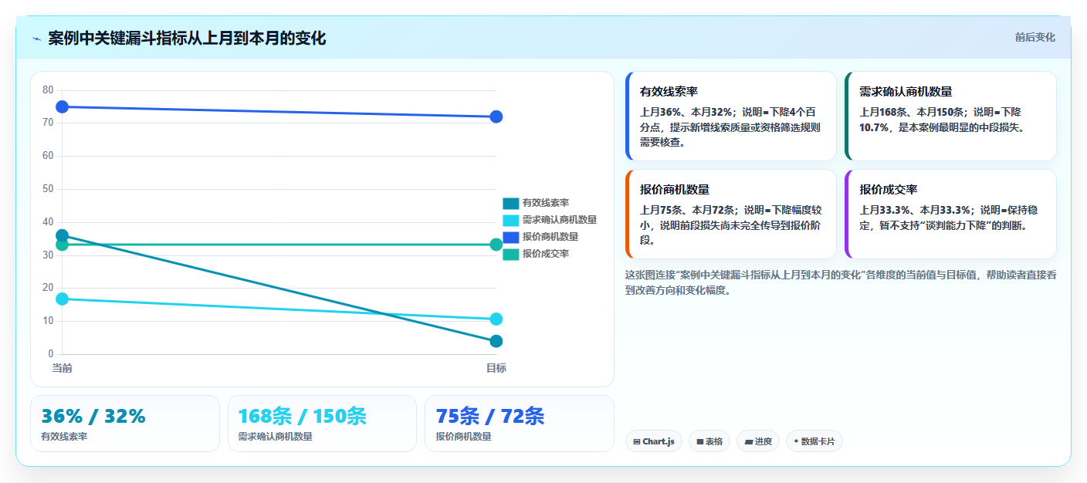Toggle 报价商机数量 legend color swatch
This screenshot has height=483, width=1087.
click(510, 237)
